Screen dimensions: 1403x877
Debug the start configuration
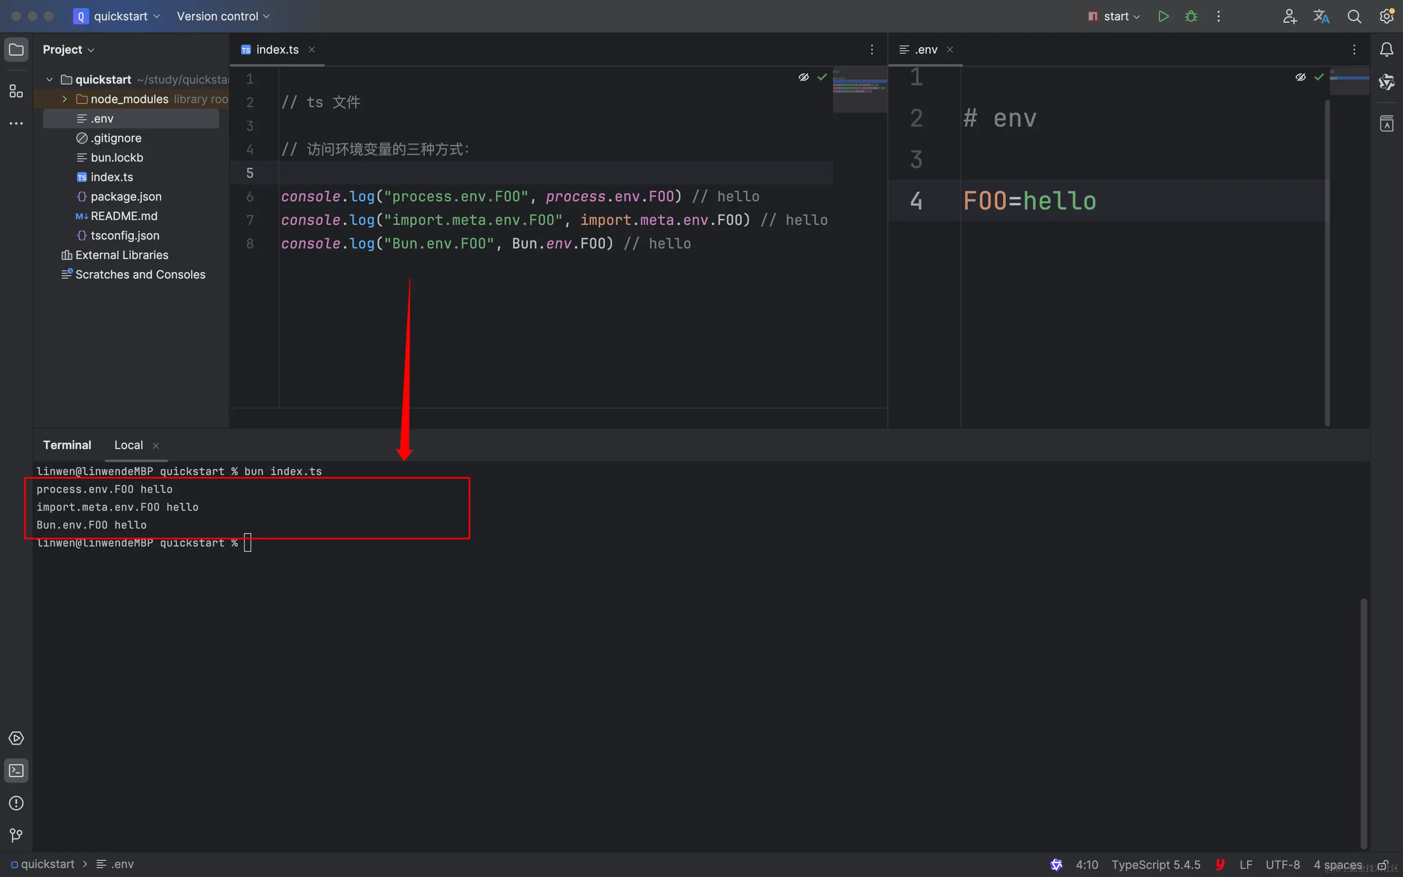1191,16
